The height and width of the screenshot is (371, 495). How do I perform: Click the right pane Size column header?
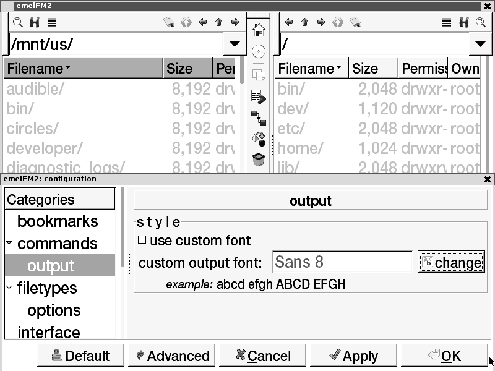[x=373, y=68]
